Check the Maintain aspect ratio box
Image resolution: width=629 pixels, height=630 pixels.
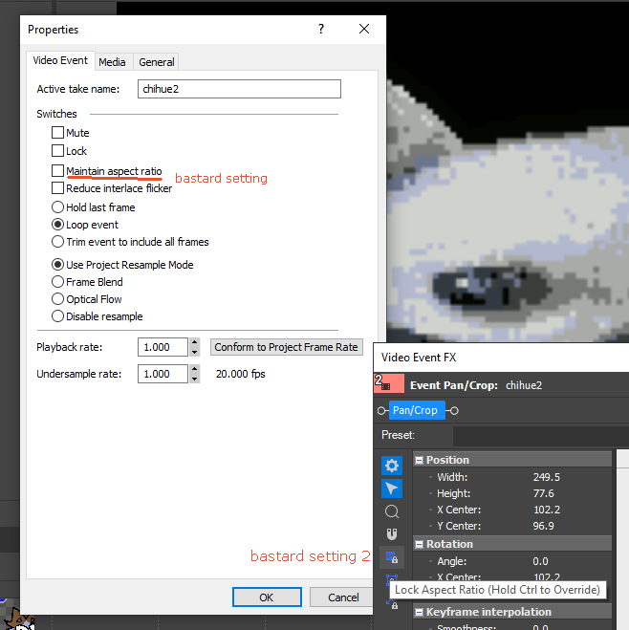tap(58, 171)
